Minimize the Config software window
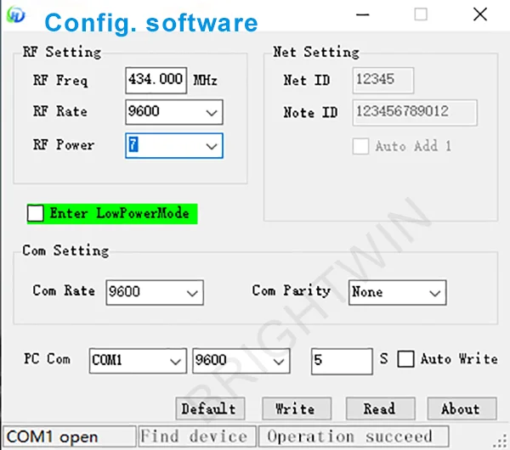Image resolution: width=510 pixels, height=450 pixels. (x=362, y=14)
